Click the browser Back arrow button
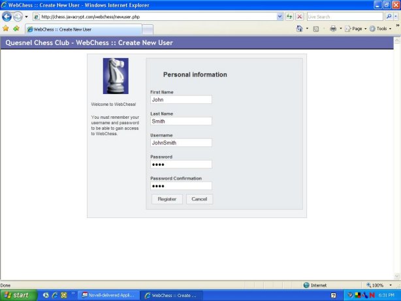The height and width of the screenshot is (301, 401). click(x=7, y=16)
